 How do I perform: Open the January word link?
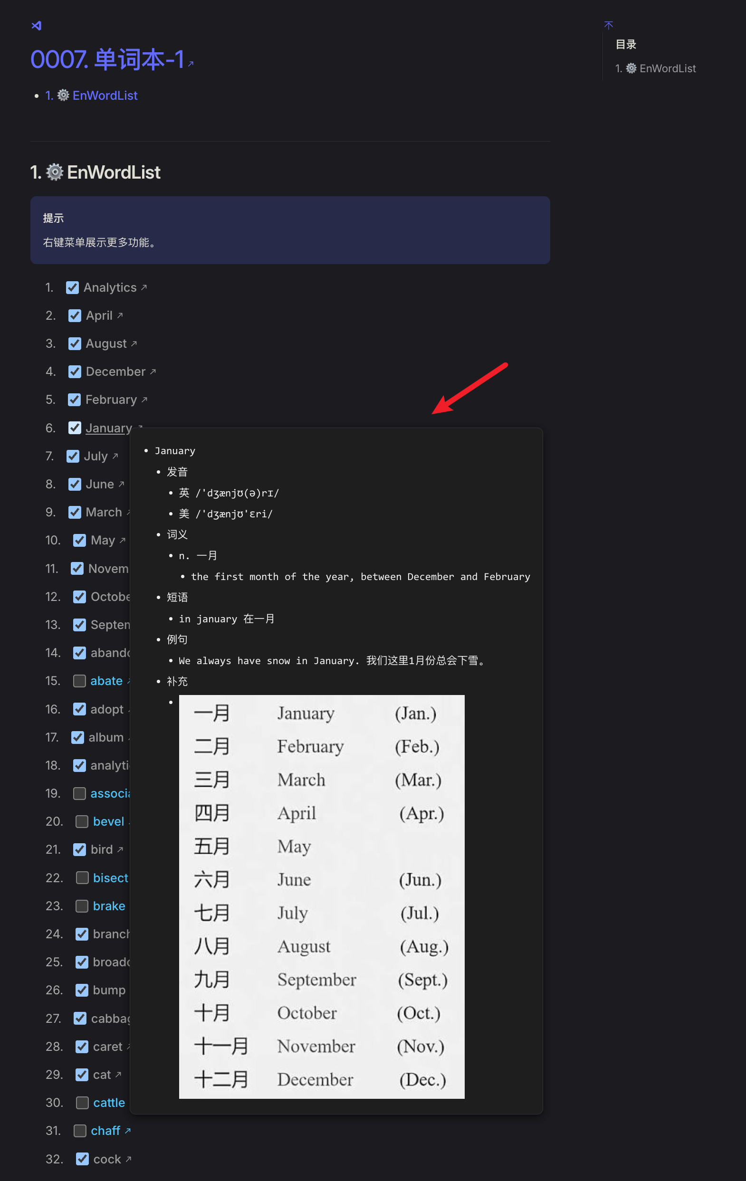coord(108,428)
